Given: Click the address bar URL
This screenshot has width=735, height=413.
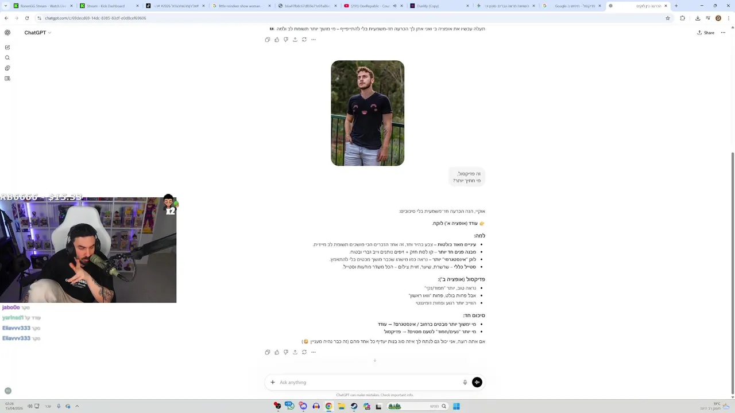Looking at the screenshot, I should 95,18.
